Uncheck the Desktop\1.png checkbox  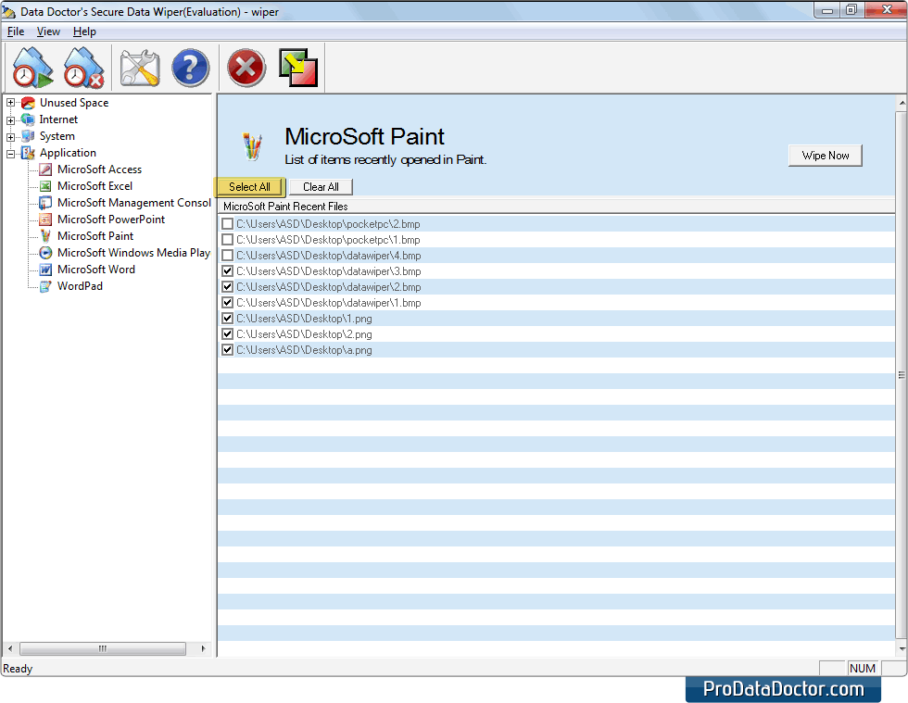click(228, 318)
